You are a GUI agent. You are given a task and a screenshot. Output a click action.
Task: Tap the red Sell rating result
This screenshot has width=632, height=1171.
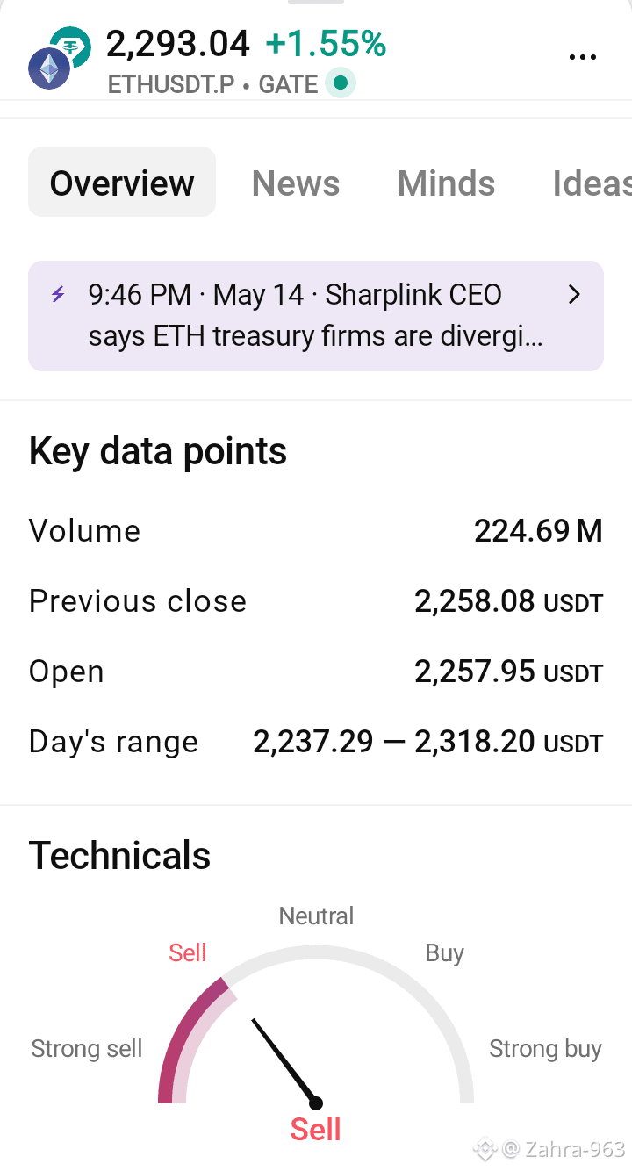click(315, 1129)
